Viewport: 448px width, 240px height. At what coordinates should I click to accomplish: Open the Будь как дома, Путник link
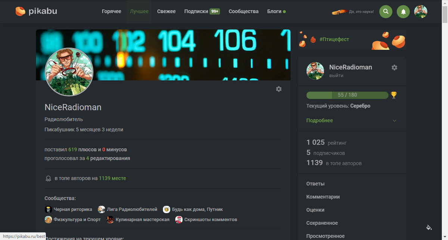point(197,209)
